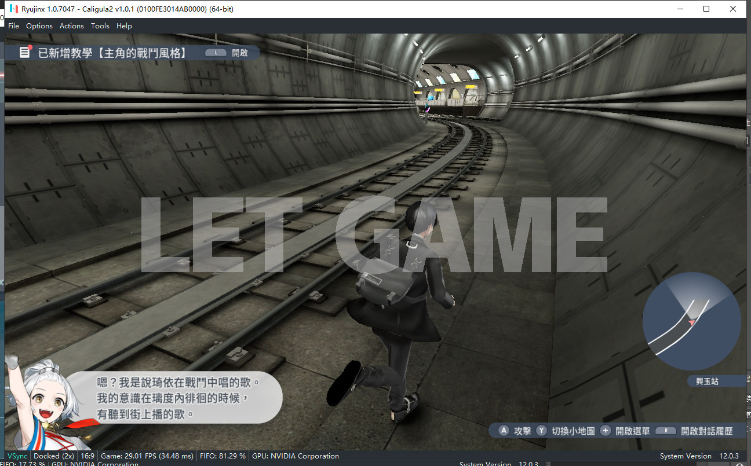751x466 pixels.
Task: Toggle Docked (2x) mode in status bar
Action: pyautogui.click(x=53, y=456)
